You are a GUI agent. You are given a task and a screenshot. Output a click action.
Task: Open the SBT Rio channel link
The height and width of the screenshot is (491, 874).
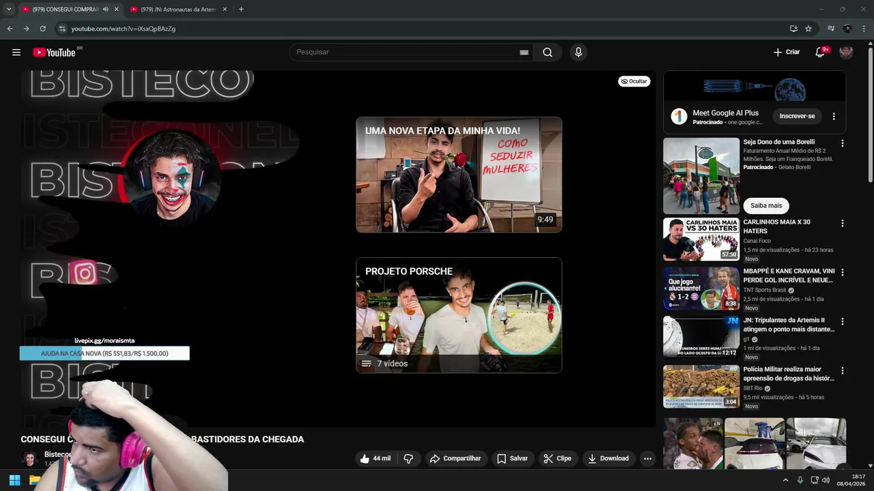point(752,388)
